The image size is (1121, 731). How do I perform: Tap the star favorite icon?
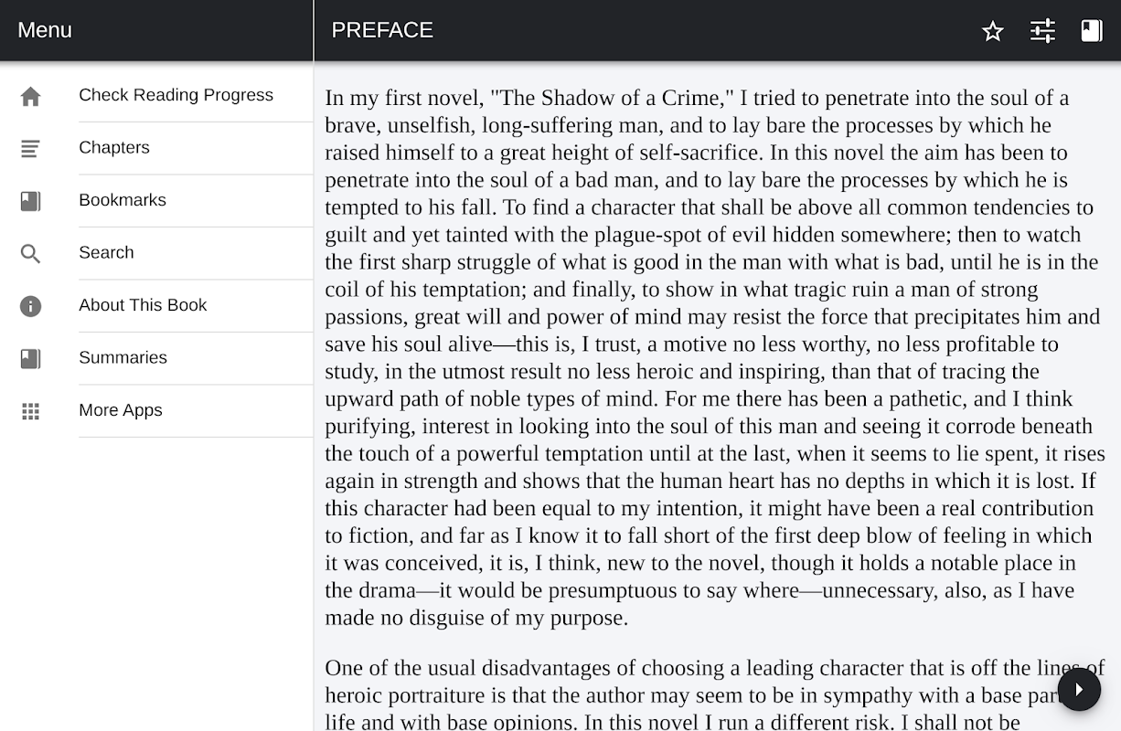pyautogui.click(x=992, y=31)
